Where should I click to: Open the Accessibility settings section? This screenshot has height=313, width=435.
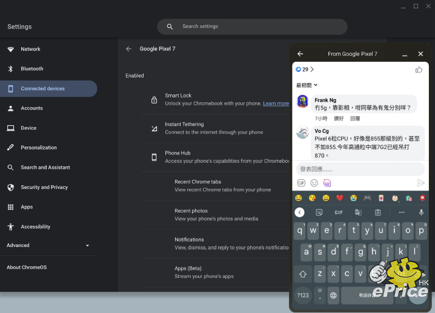(36, 227)
